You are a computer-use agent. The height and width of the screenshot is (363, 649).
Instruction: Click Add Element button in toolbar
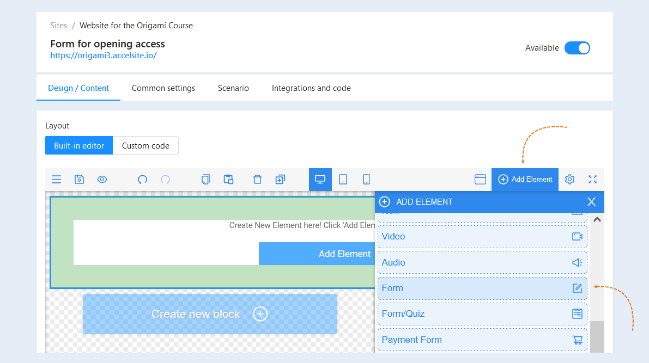coord(525,180)
